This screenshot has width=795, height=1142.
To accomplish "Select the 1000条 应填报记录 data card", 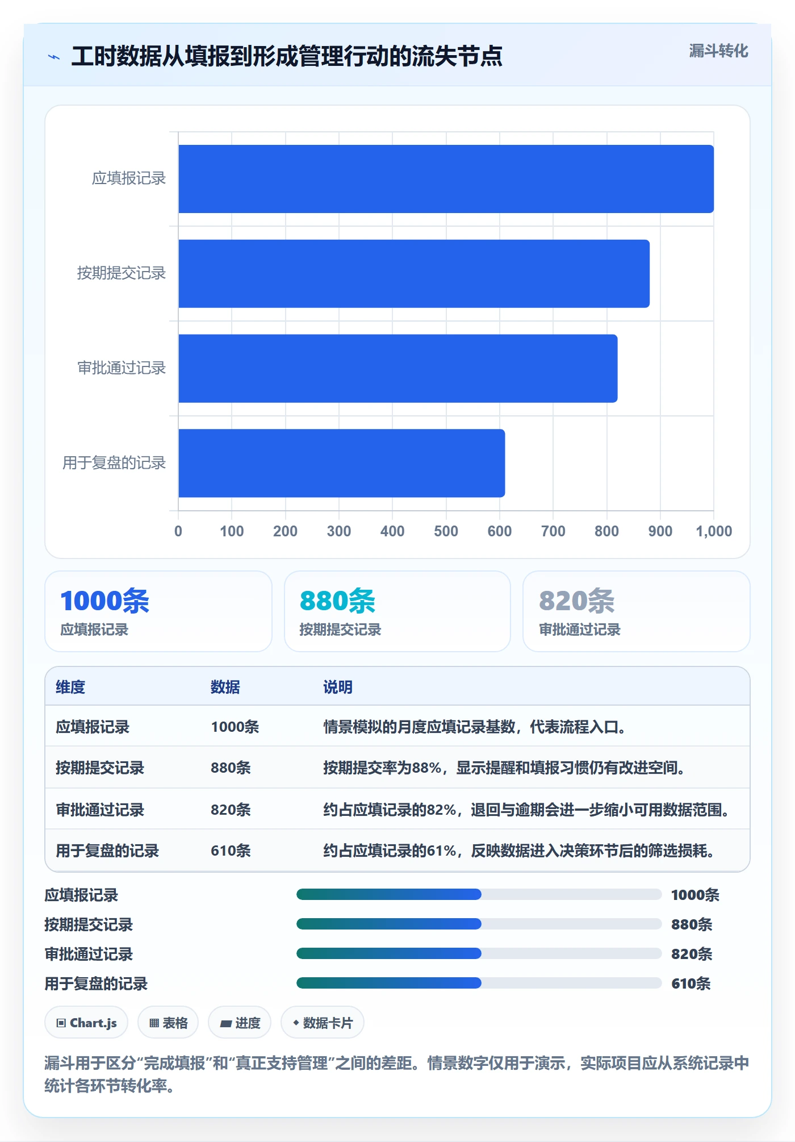I will 158,611.
